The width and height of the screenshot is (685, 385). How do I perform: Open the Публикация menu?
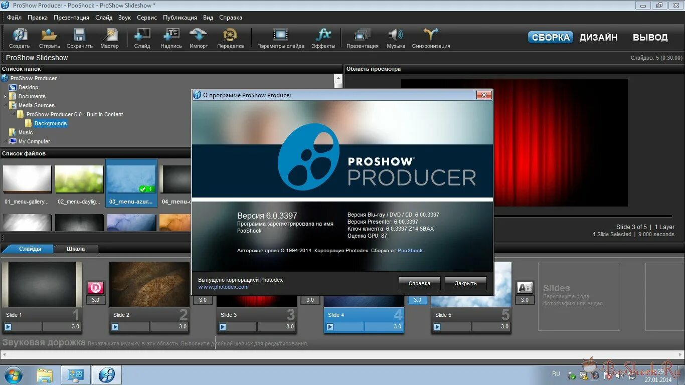point(180,18)
